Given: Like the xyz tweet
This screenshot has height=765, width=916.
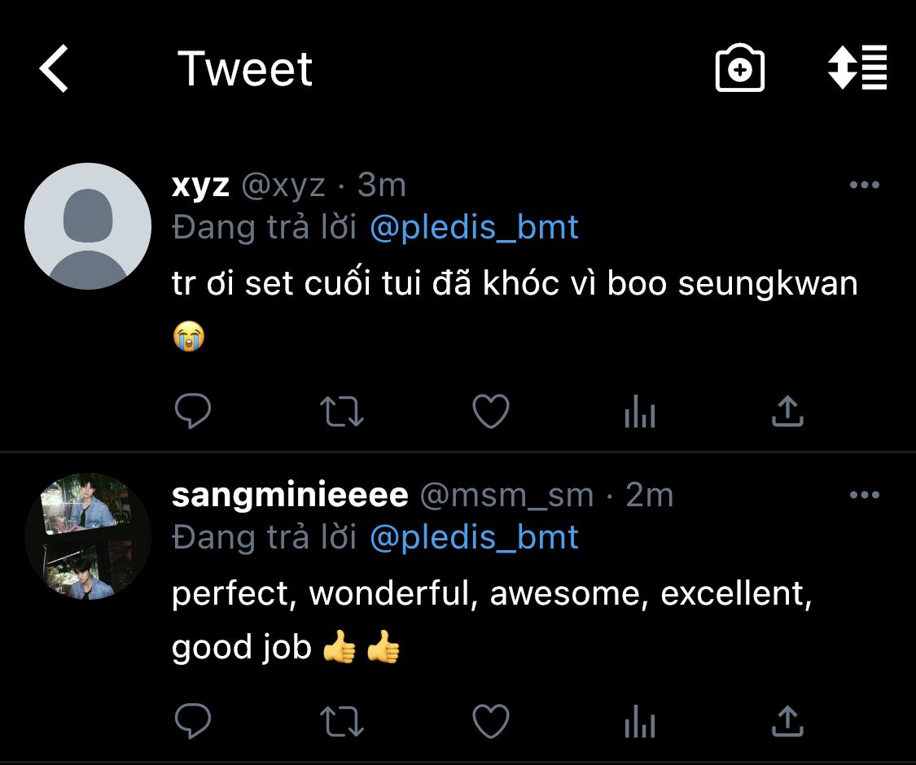Looking at the screenshot, I should click(x=491, y=412).
